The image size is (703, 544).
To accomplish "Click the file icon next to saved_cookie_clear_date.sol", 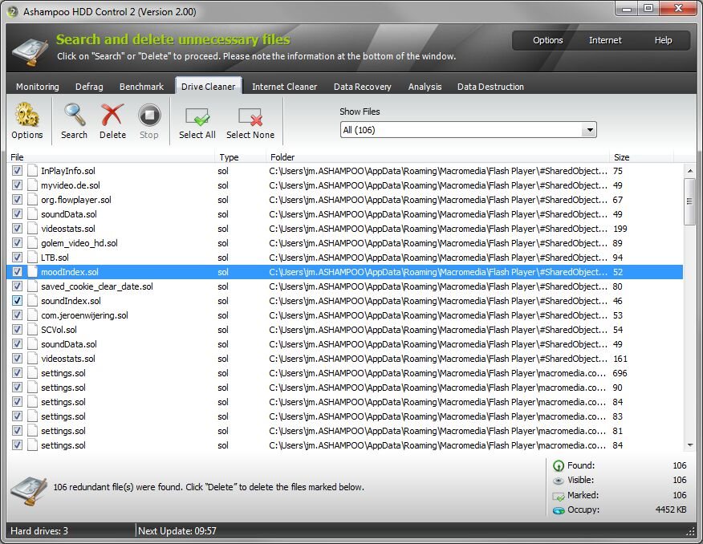I will pyautogui.click(x=32, y=286).
